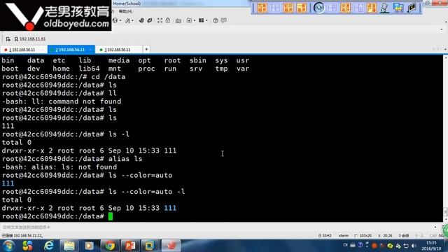Click the orange icon right of disc group
The image size is (448, 252).
click(345, 8)
